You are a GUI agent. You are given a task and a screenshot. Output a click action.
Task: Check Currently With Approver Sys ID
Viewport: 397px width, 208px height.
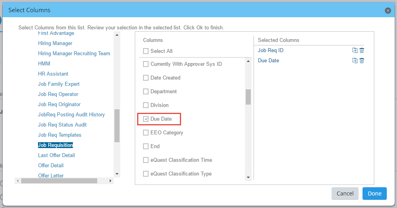tap(146, 64)
